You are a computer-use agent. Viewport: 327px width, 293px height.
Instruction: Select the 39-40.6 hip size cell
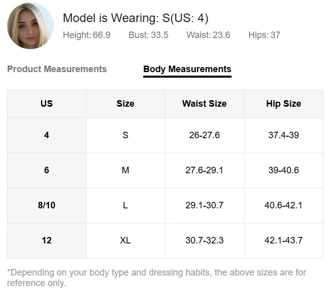284,170
